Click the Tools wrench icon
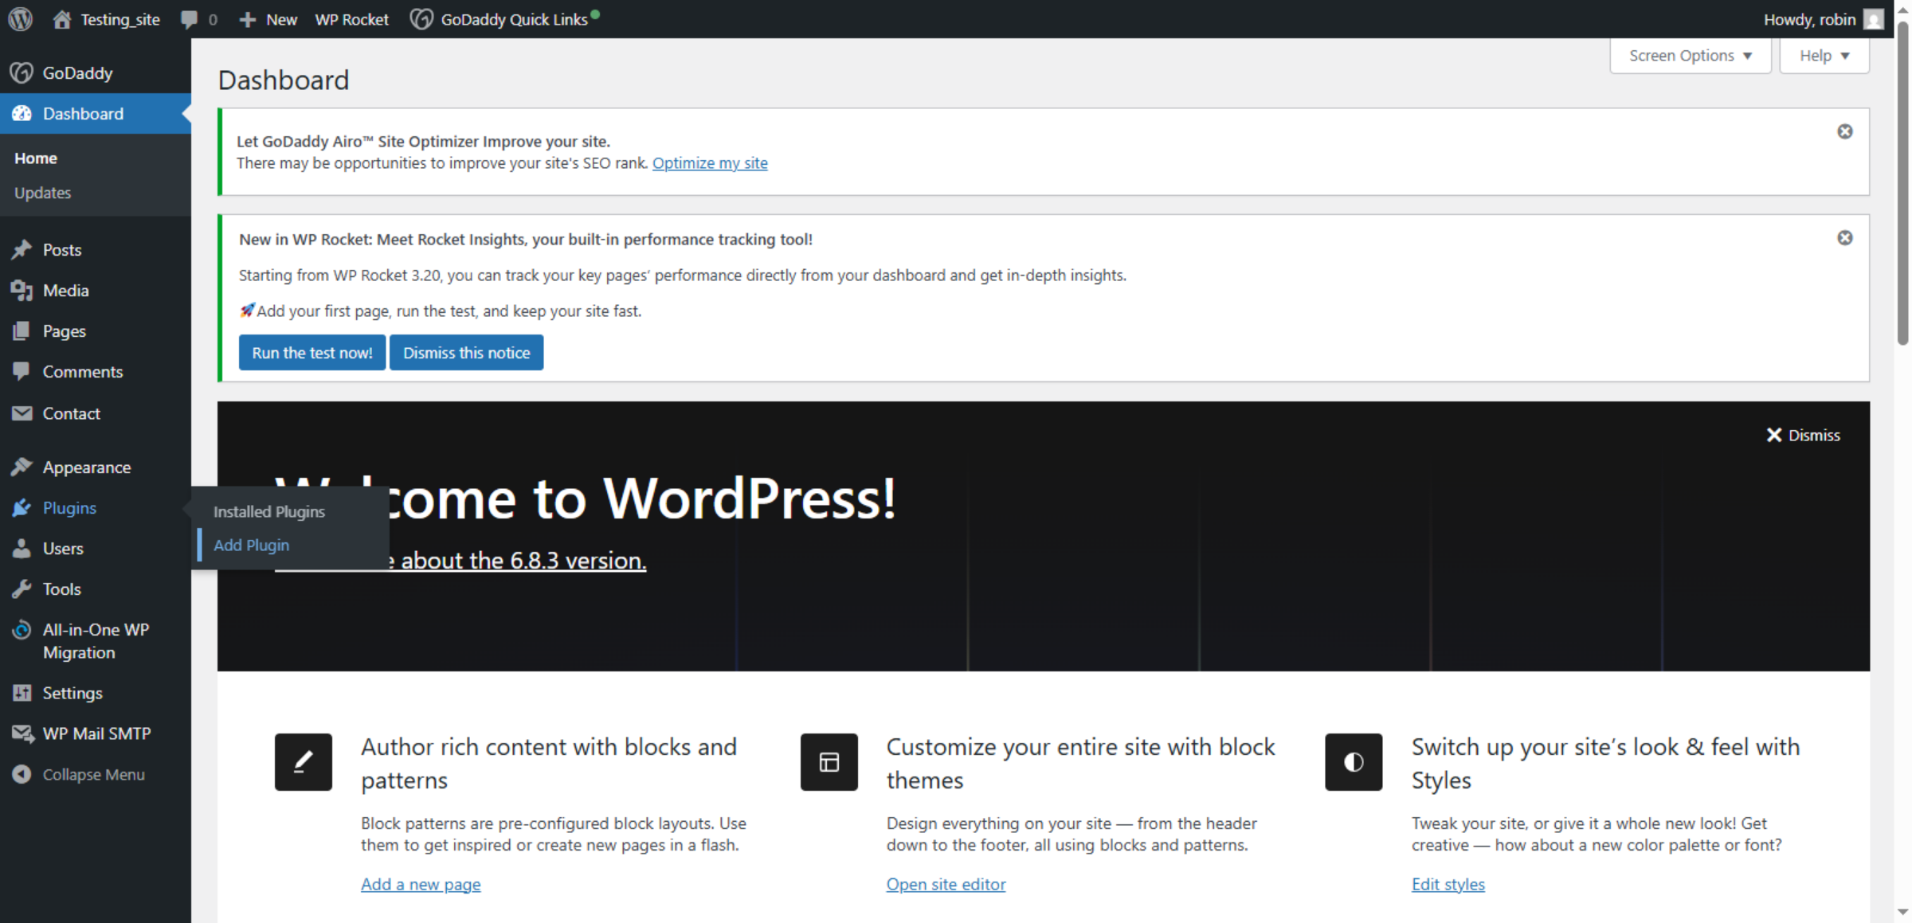This screenshot has height=923, width=1912. point(22,589)
